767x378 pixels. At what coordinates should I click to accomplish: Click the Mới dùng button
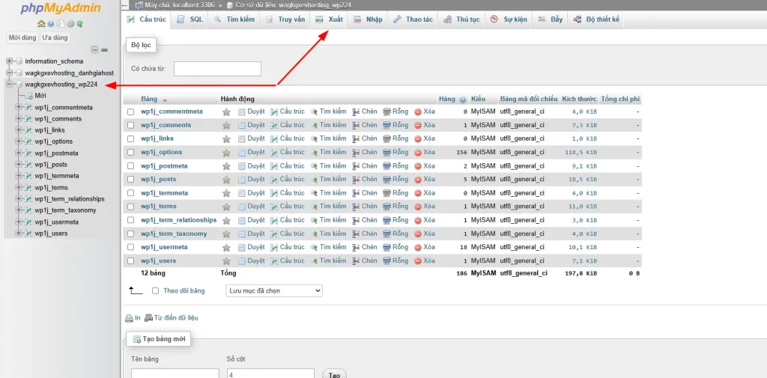tap(22, 37)
